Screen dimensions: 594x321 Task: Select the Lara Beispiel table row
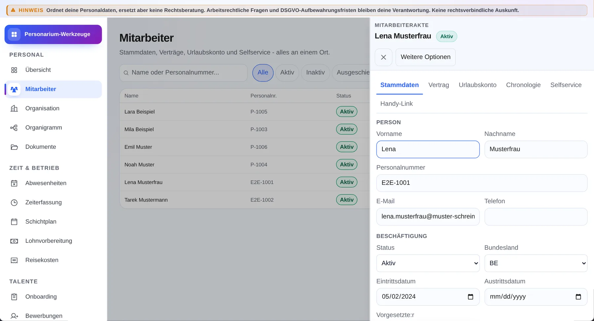(x=245, y=112)
